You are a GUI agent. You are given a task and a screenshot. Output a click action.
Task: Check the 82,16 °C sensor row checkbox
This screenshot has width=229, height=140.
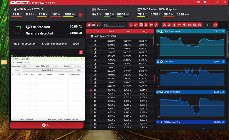click(x=91, y=56)
